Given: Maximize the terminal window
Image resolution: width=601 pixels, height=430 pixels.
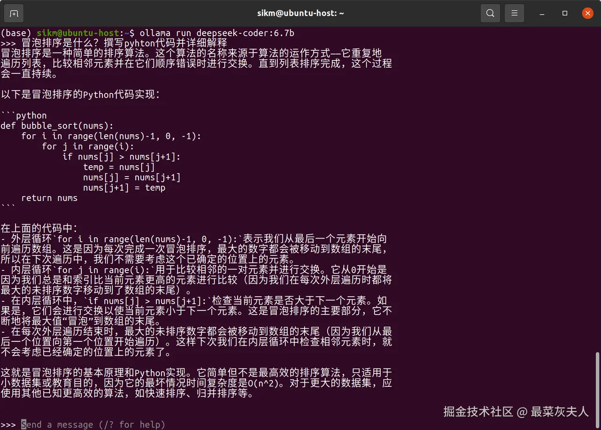Looking at the screenshot, I should click(x=565, y=13).
